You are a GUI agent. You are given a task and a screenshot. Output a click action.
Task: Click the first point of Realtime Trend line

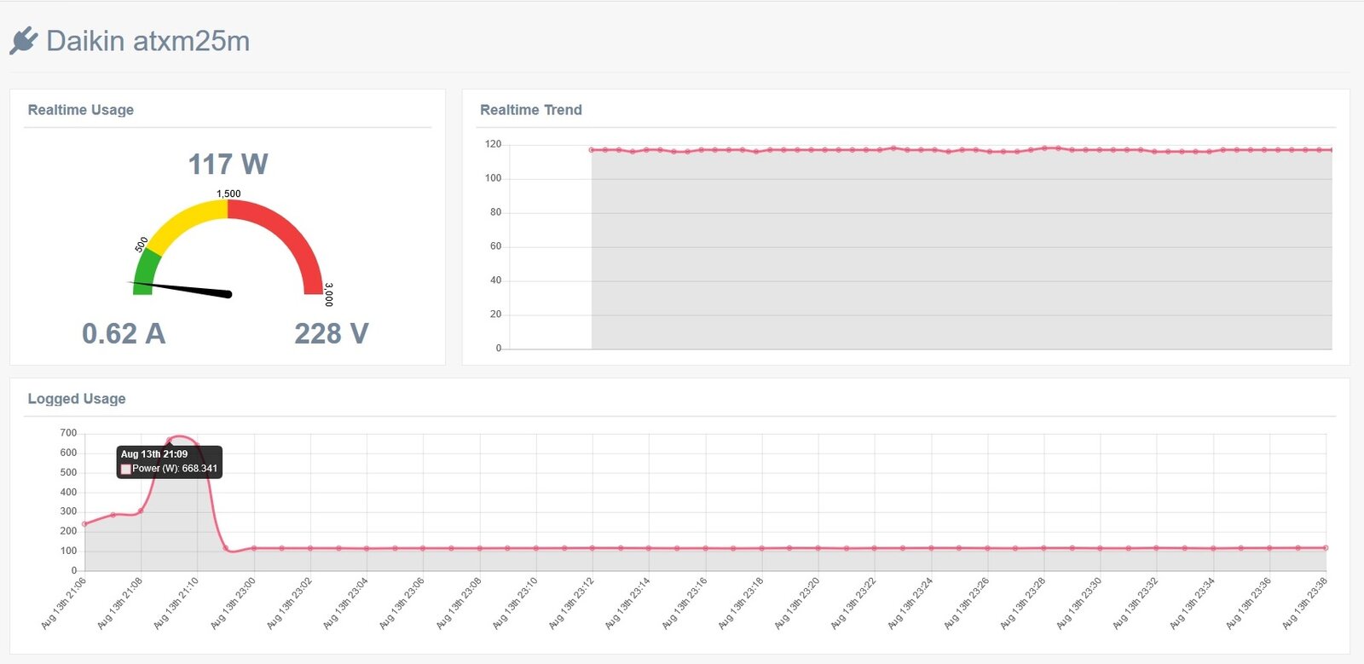(592, 150)
